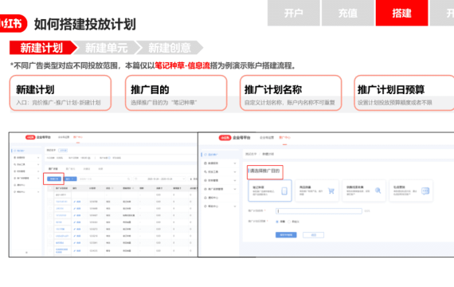
Task: Click the 推广计划名称 info card
Action: (291, 93)
